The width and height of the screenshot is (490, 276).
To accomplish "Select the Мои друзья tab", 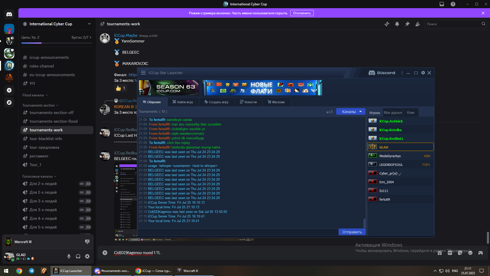I will tap(393, 113).
